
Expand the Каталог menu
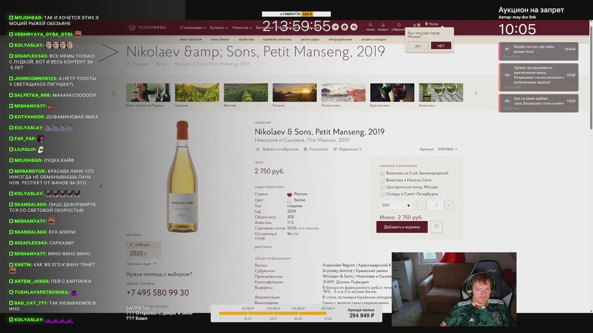pos(219,28)
